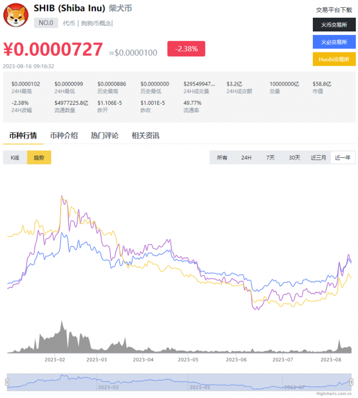This screenshot has height=398, width=358.
Task: Select the K线 chart mode
Action: click(15, 158)
